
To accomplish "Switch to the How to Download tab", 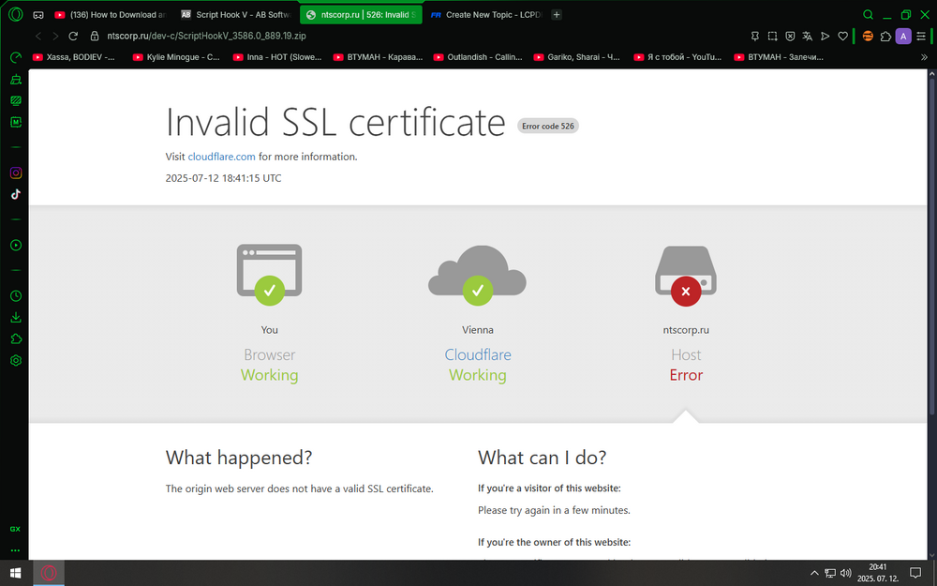I will [111, 15].
